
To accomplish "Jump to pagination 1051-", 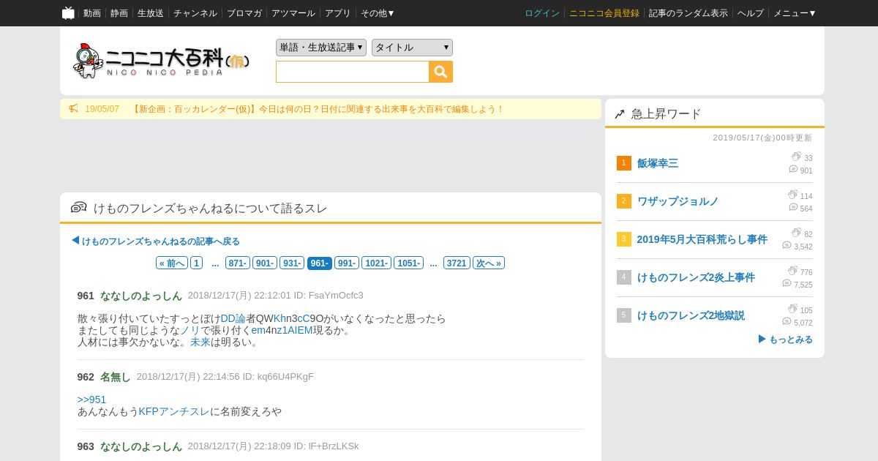I will pos(408,263).
